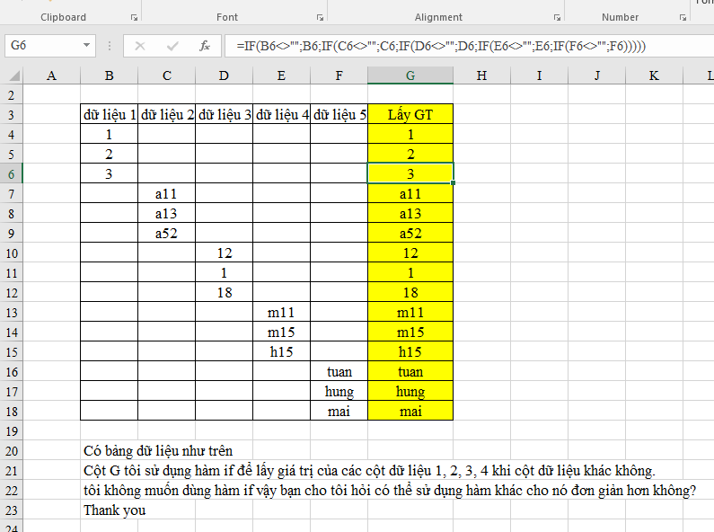Select cell F18 containing mai
Viewport: 714px width, 532px height.
(x=339, y=412)
